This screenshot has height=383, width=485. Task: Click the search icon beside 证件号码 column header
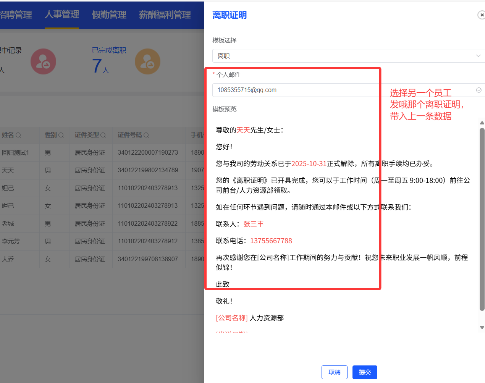coord(146,135)
